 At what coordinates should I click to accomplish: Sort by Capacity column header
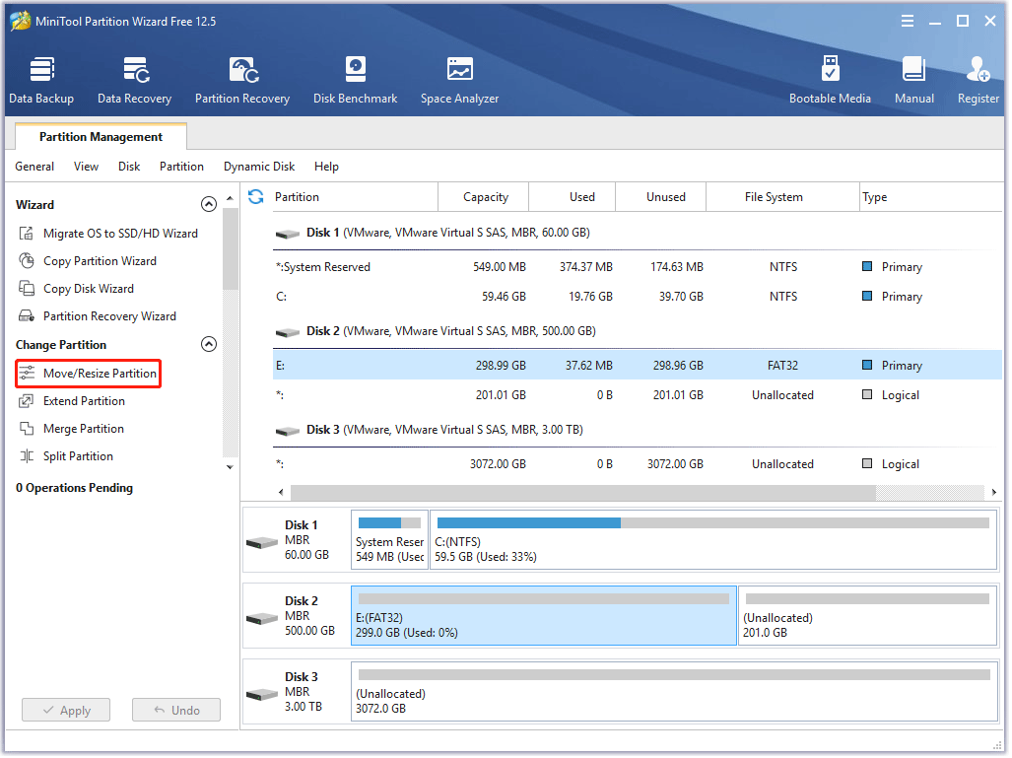click(485, 197)
